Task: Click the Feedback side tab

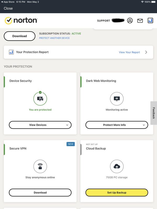Action: [x=154, y=113]
